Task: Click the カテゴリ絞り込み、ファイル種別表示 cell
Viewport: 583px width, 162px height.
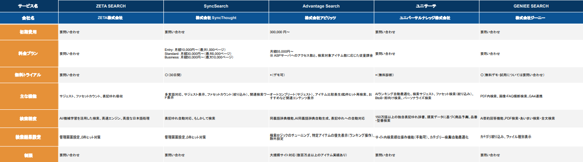Action: 531,137
